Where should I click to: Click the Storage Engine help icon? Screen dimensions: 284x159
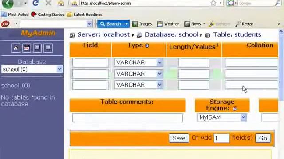(x=235, y=109)
